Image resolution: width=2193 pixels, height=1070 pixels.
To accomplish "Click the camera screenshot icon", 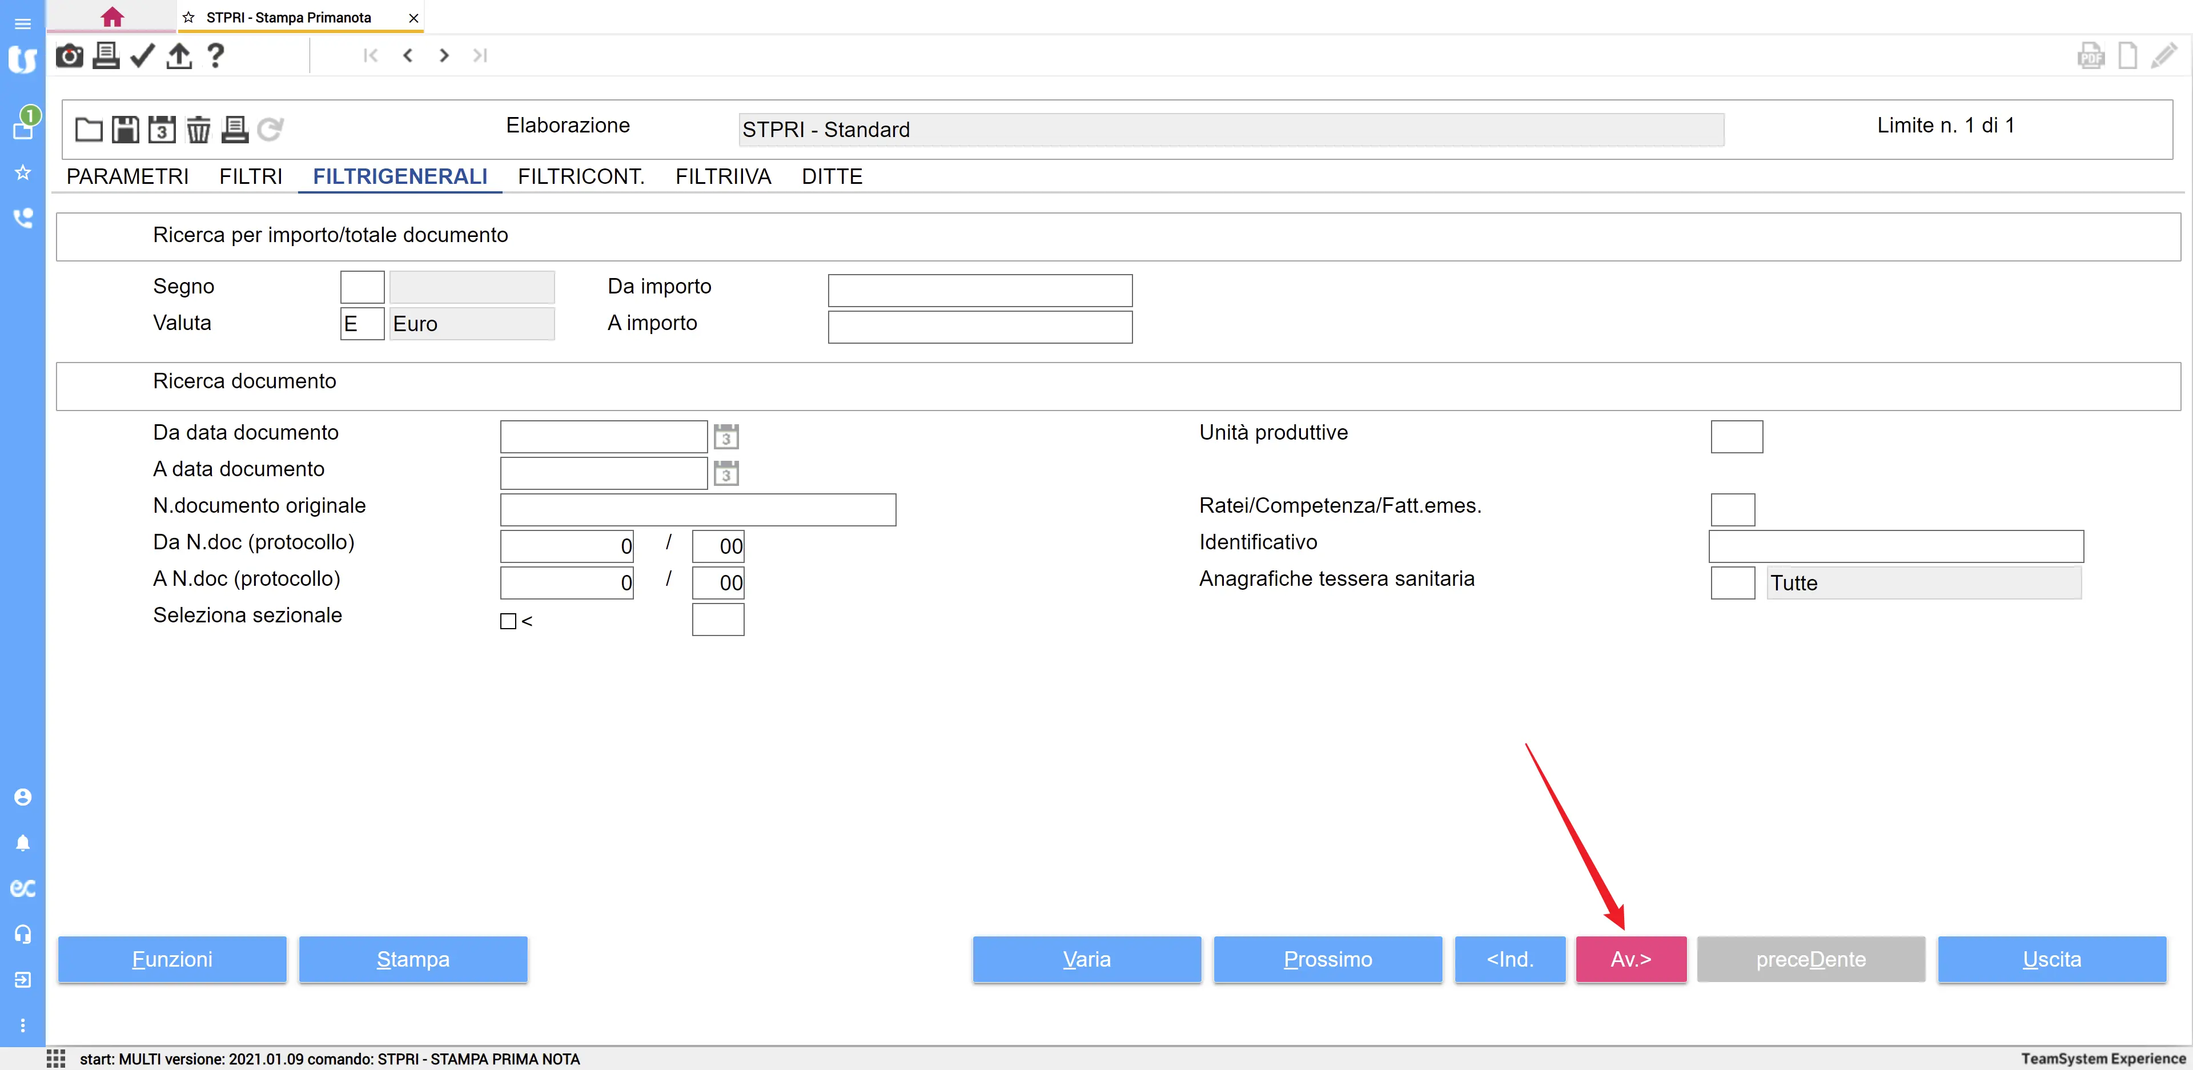I will [69, 56].
